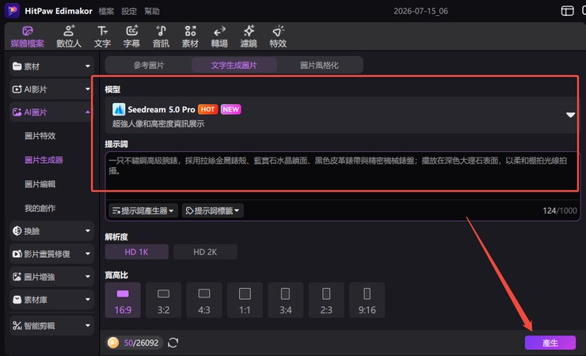Open the 設定 menu
Screen dimensions: 586x356
point(129,11)
